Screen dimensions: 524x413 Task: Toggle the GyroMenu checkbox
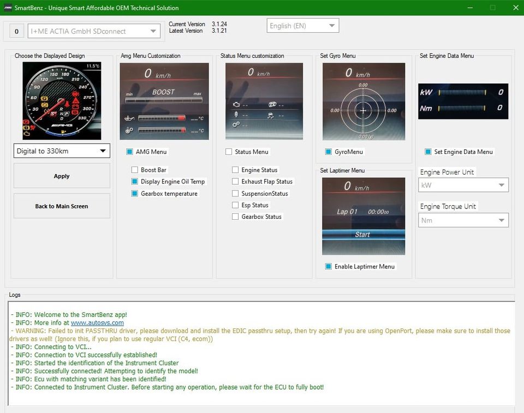point(329,152)
